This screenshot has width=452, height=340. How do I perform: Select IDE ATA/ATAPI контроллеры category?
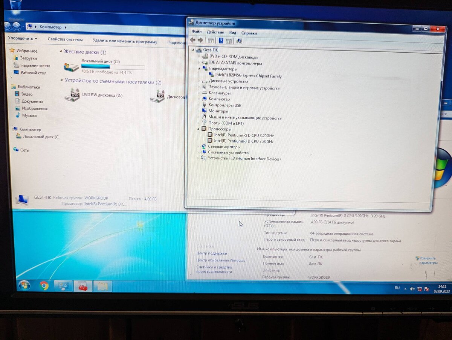pos(235,63)
